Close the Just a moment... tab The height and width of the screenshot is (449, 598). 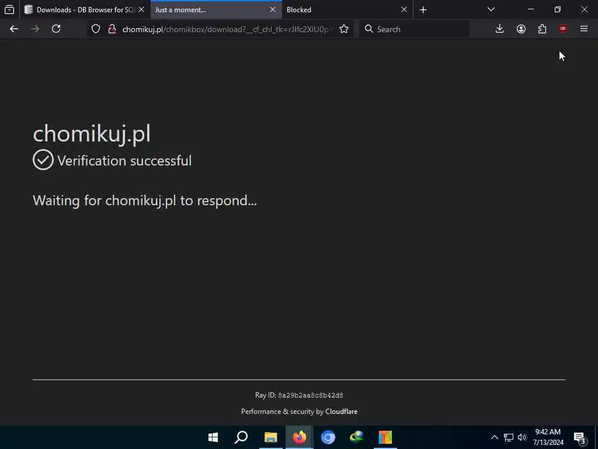click(x=273, y=9)
